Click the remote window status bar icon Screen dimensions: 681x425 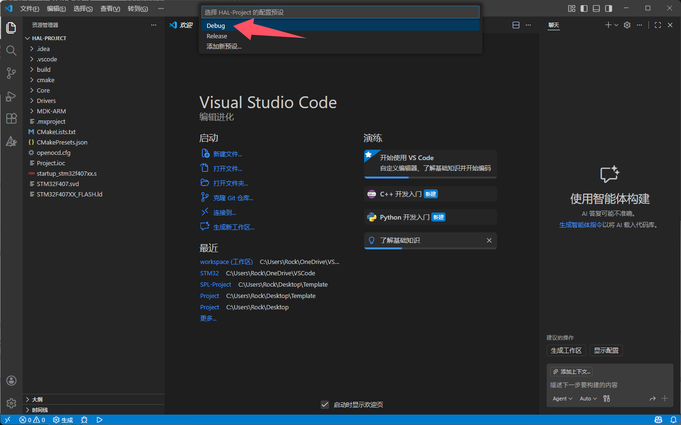(8, 420)
